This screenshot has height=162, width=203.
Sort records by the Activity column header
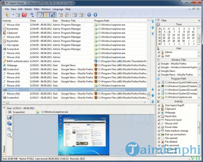(x=16, y=21)
